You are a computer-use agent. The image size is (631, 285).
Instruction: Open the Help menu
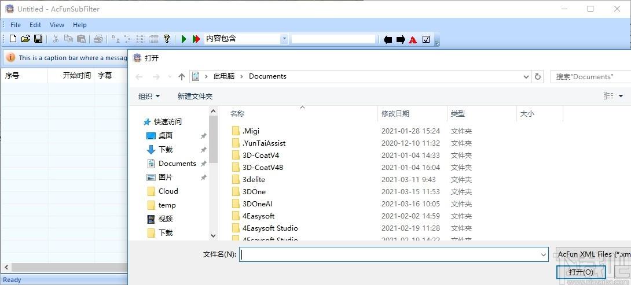coord(80,25)
